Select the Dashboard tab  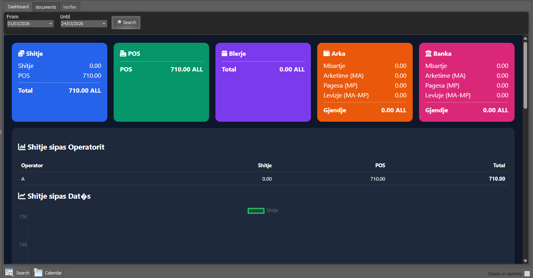(x=18, y=7)
